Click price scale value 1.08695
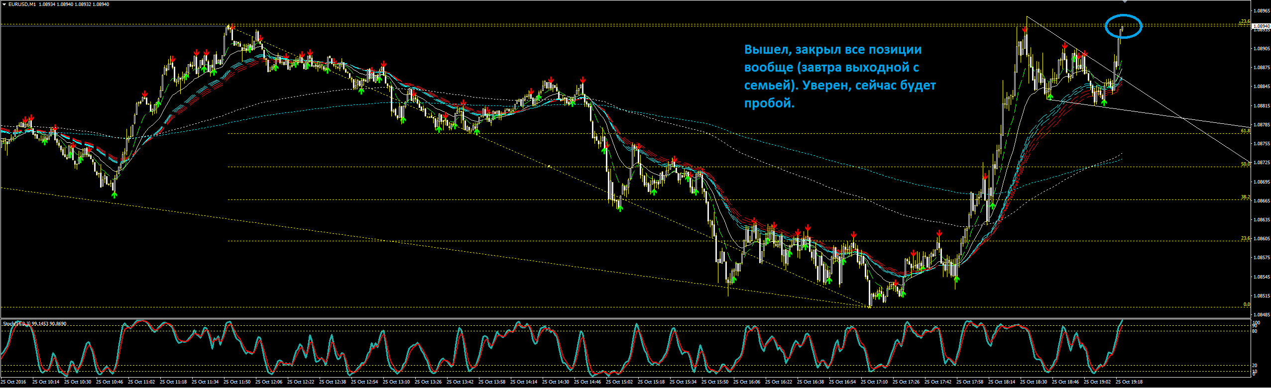This screenshot has height=388, width=1271. tap(1262, 182)
